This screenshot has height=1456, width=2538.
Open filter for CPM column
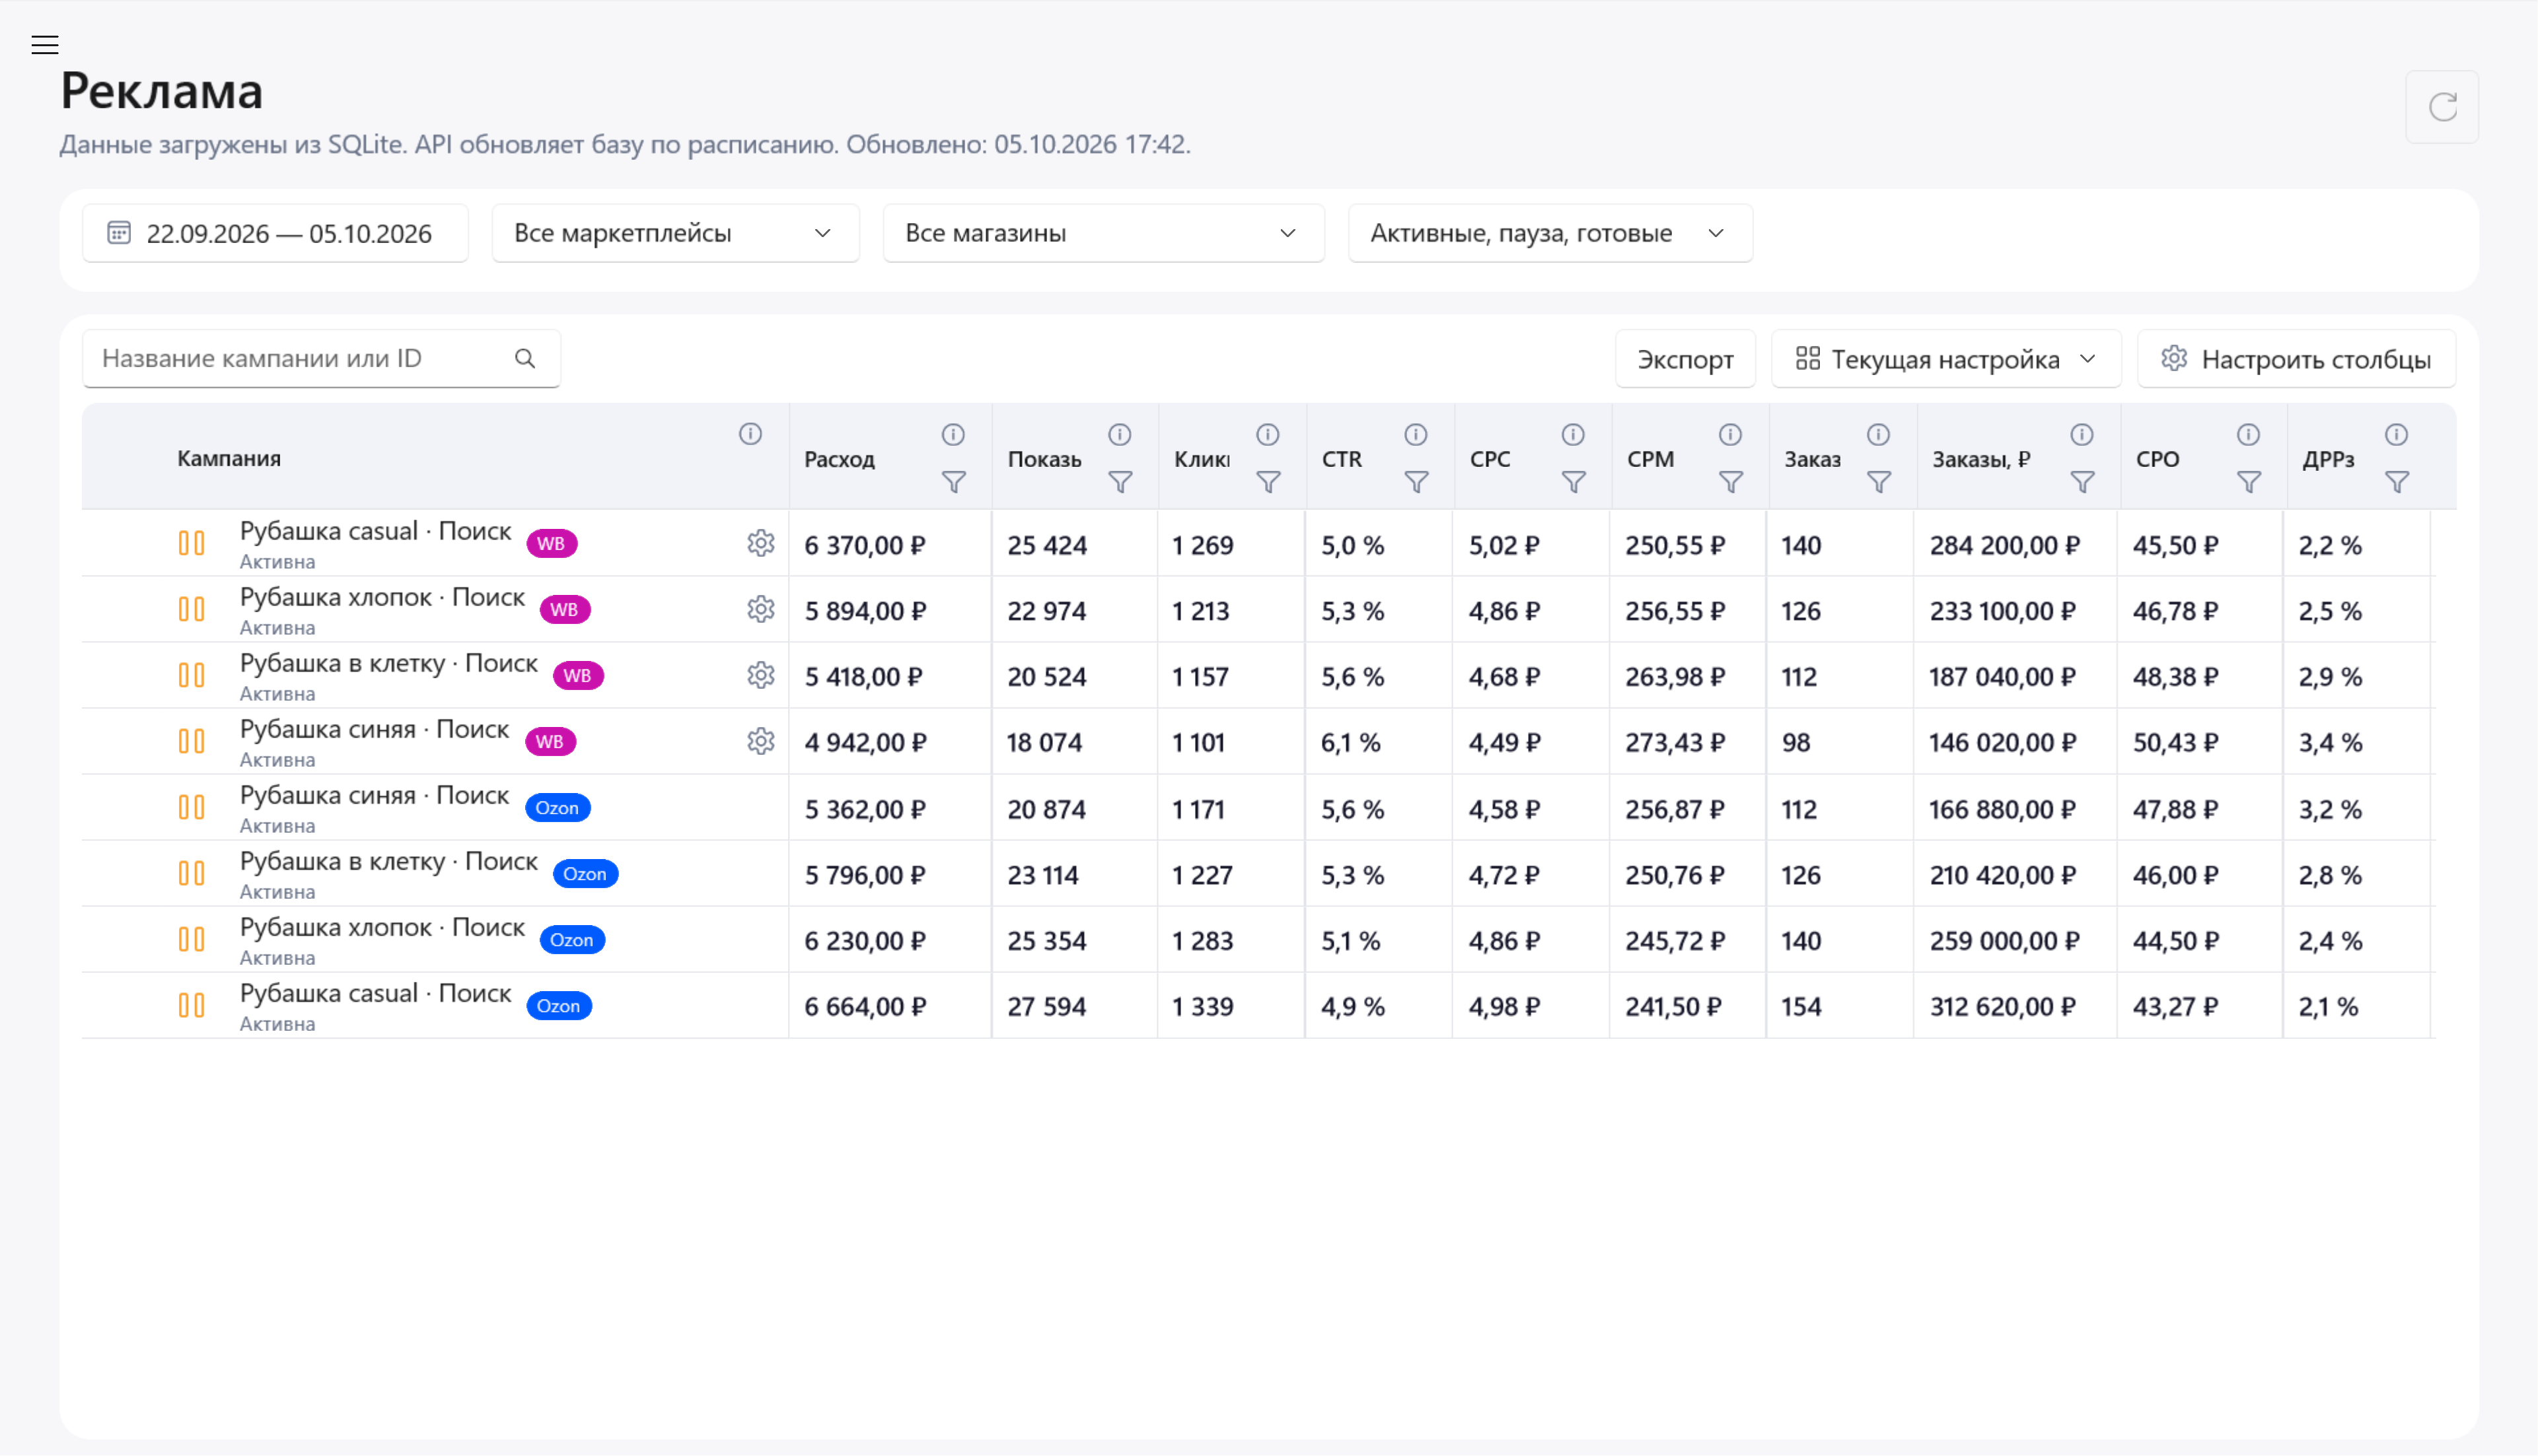point(1731,483)
